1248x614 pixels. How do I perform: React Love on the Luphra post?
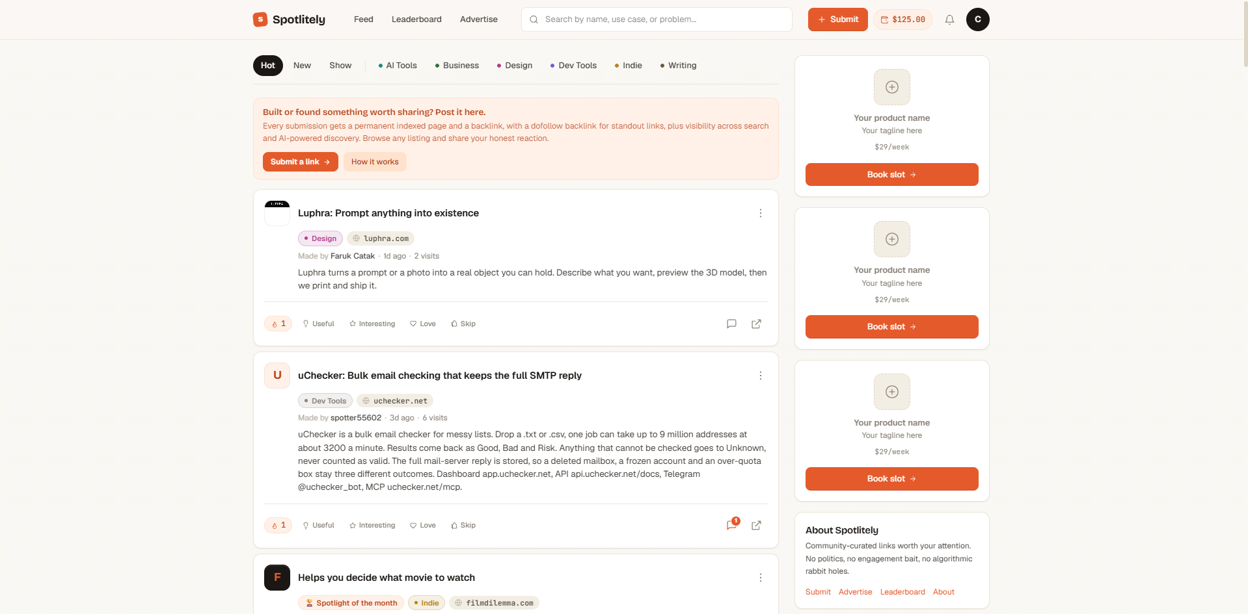click(x=423, y=324)
